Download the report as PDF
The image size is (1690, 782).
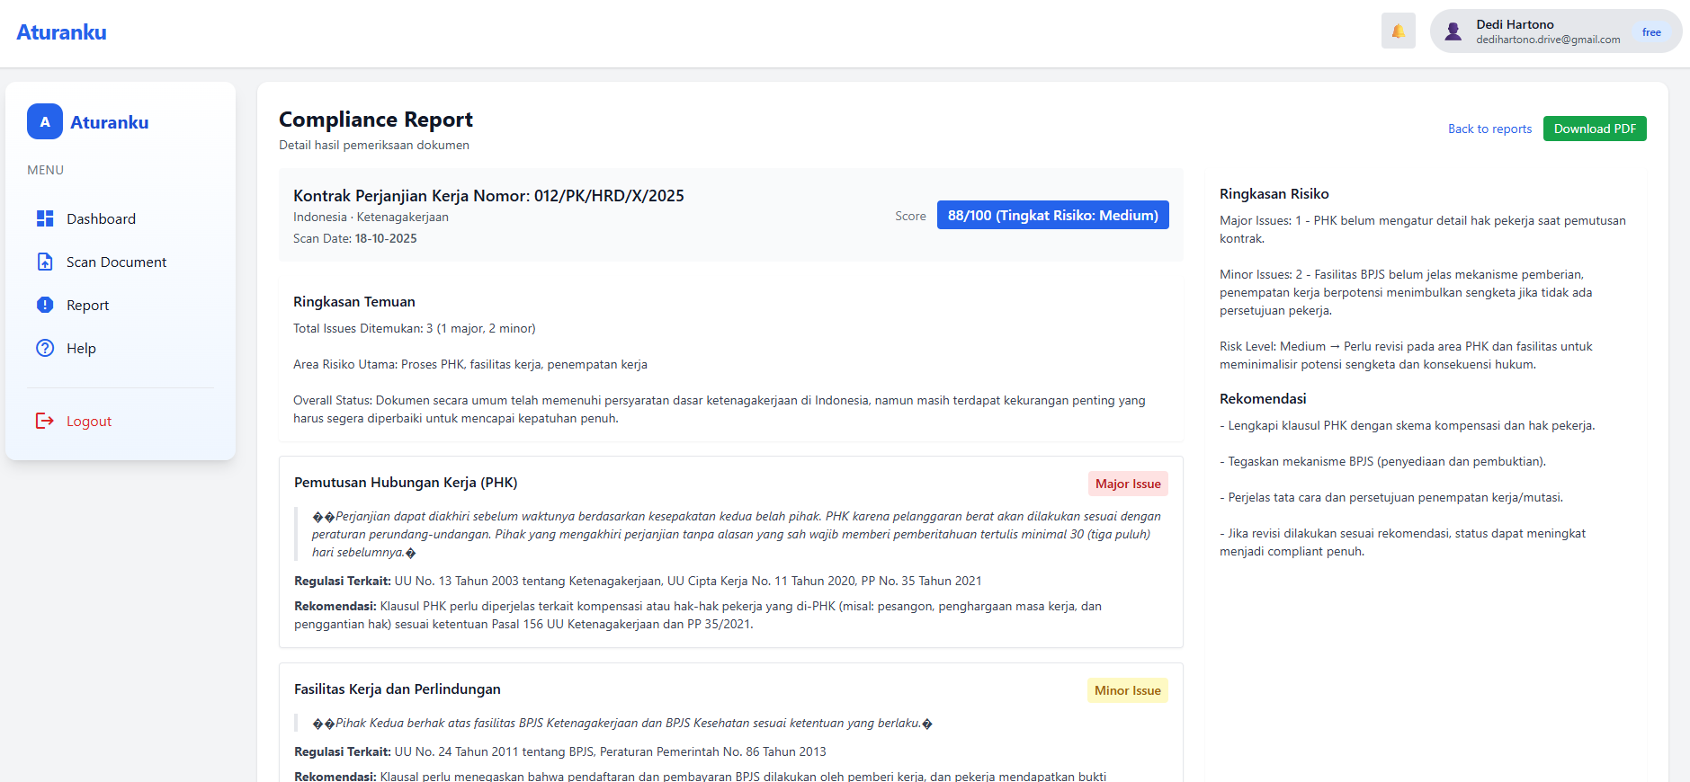[1595, 129]
